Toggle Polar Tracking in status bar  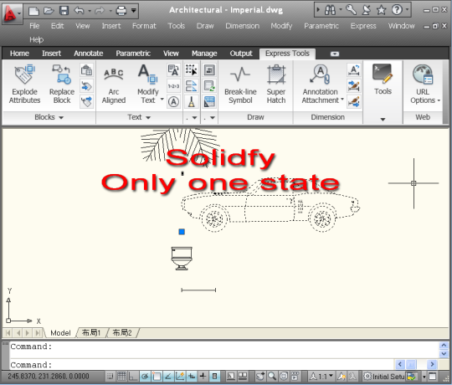coord(145,376)
